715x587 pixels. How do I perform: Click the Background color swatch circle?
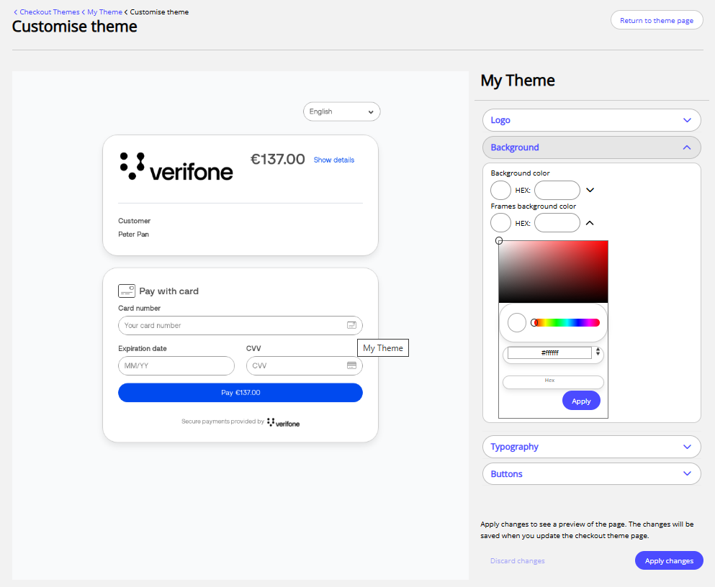[x=500, y=191]
